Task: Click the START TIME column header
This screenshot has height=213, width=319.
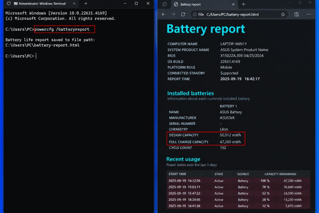Action: click(177, 174)
